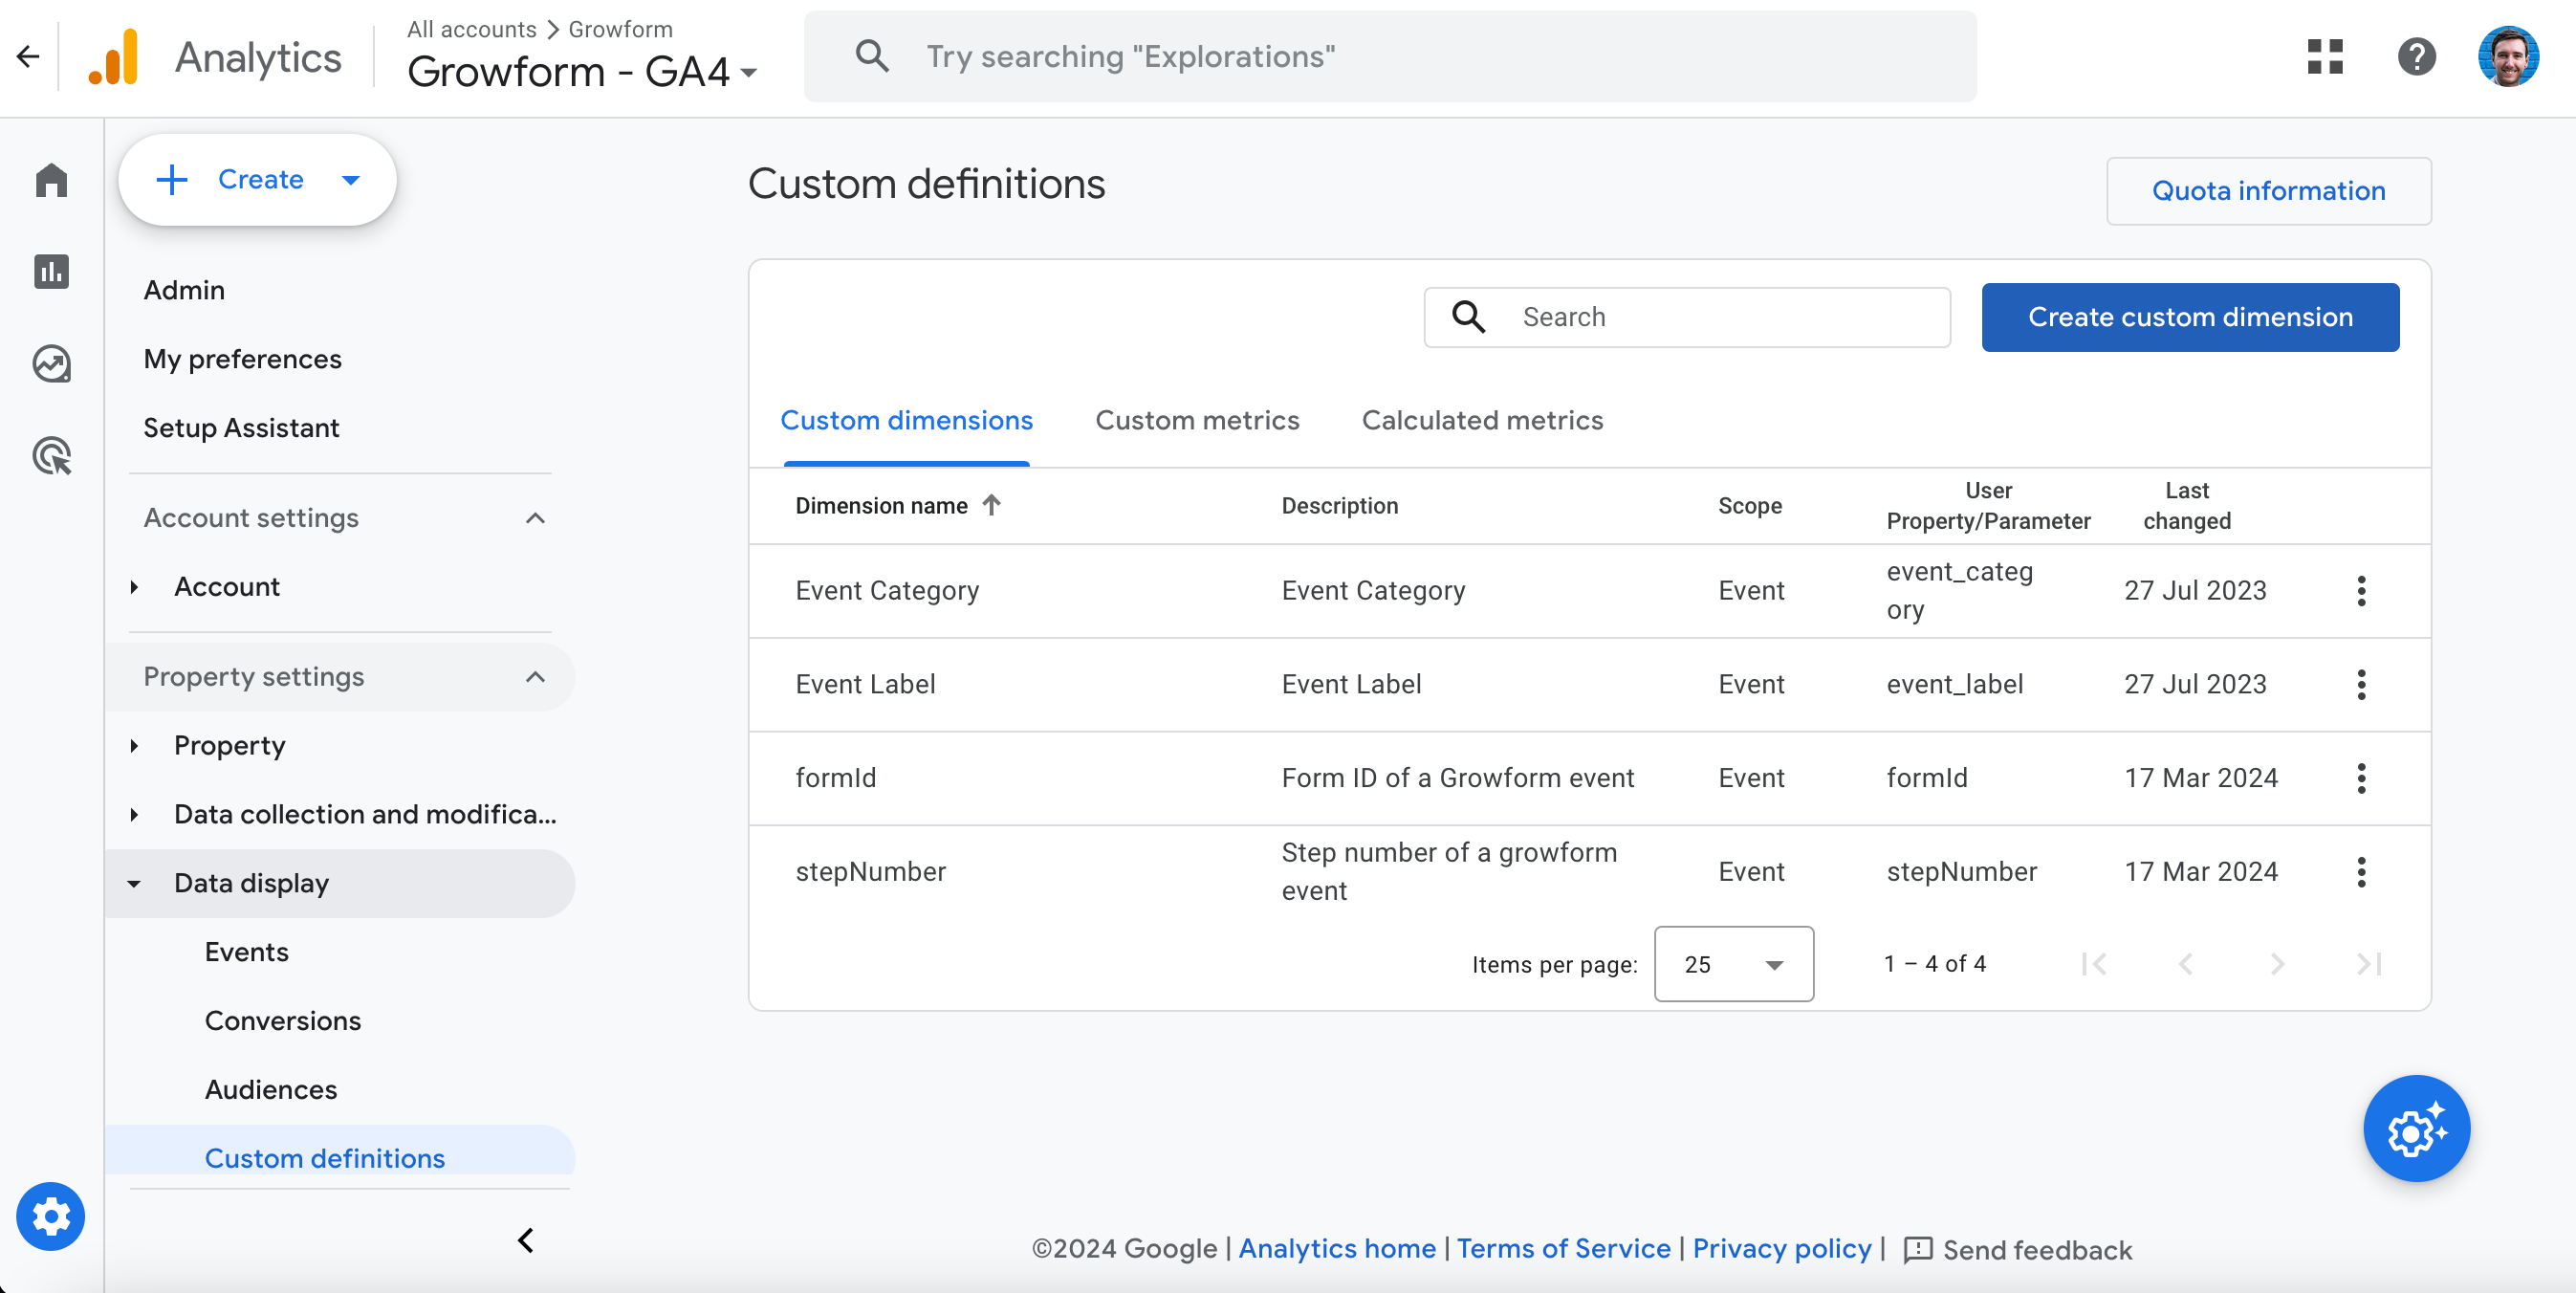Focus the custom dimensions Search field
The width and height of the screenshot is (2576, 1293).
(x=1687, y=317)
